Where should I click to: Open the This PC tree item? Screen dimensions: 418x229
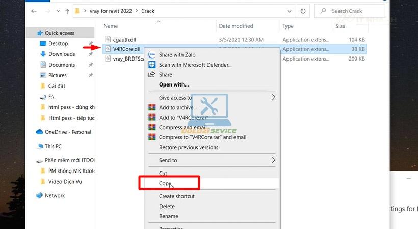tap(53, 146)
